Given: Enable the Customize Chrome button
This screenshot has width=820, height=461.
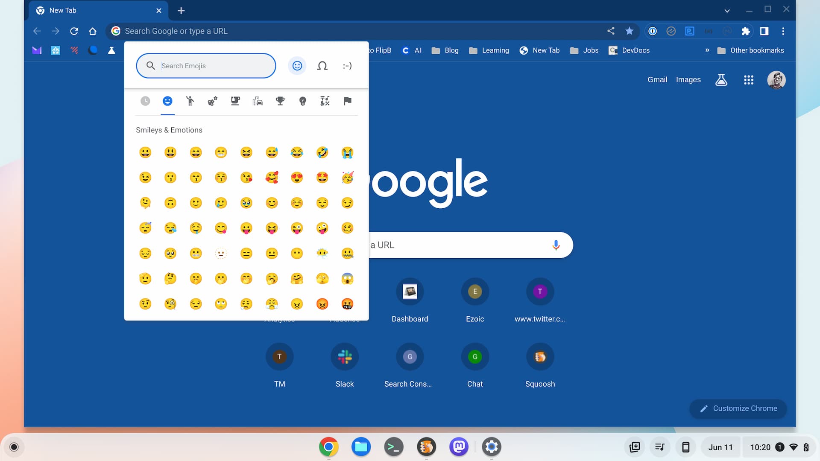Looking at the screenshot, I should click(x=738, y=408).
